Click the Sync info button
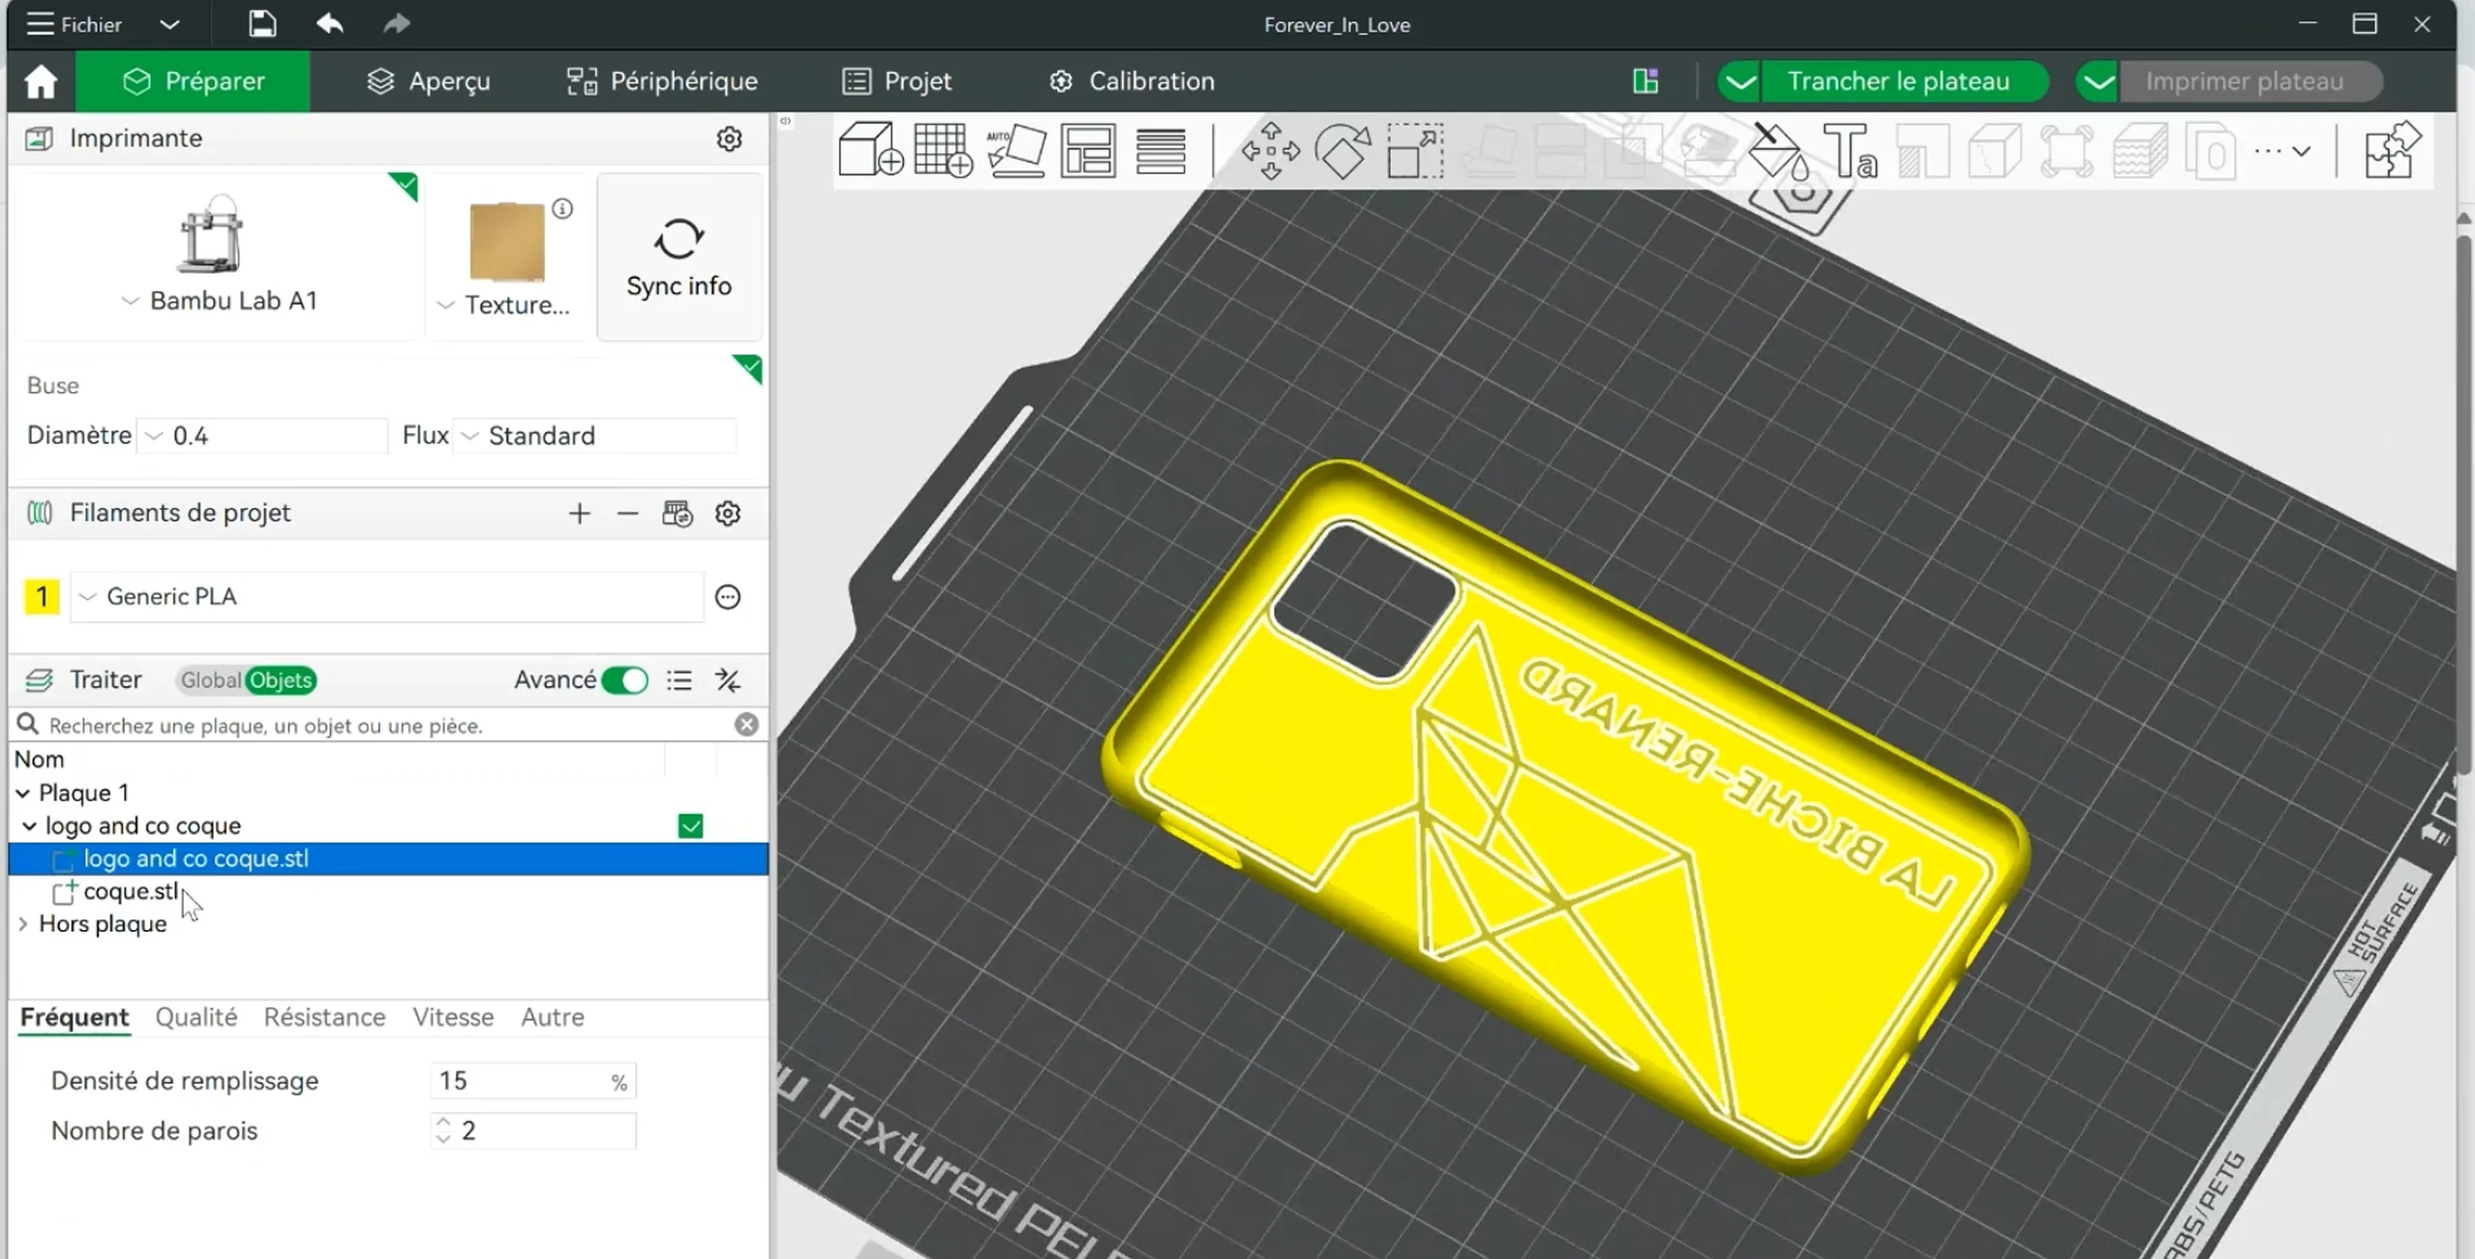2475x1259 pixels. point(679,257)
